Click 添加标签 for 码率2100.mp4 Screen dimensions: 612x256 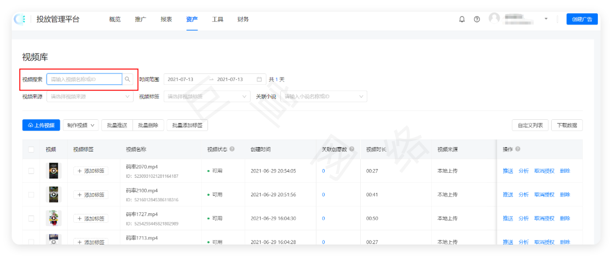[91, 195]
